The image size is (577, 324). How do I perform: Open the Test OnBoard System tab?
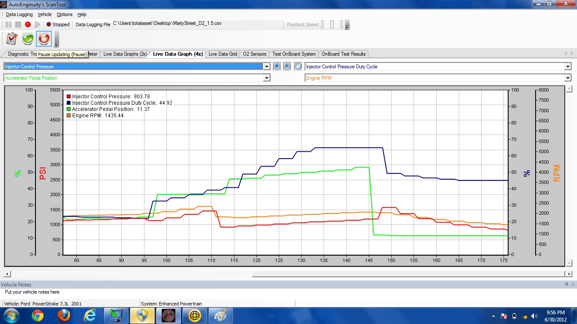point(294,54)
